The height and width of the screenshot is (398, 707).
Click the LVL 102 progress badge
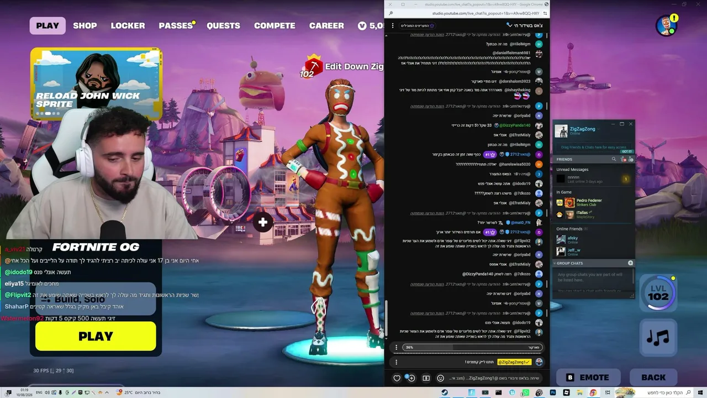point(658,292)
